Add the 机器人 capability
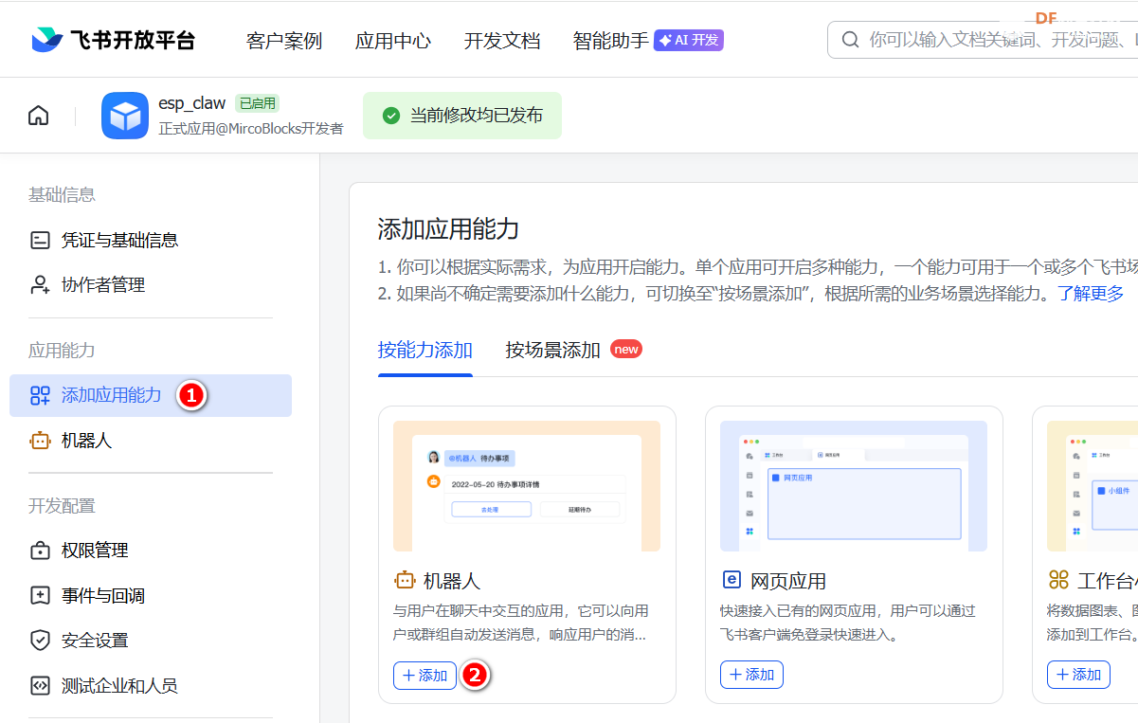 pos(425,675)
